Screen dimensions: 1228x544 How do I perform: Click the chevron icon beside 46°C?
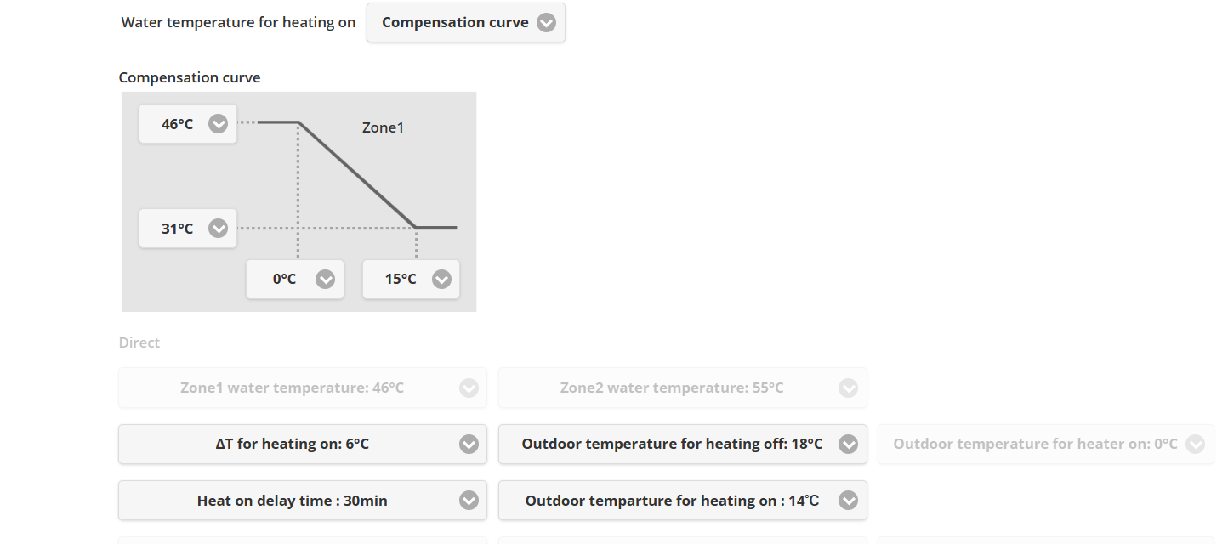click(x=218, y=124)
